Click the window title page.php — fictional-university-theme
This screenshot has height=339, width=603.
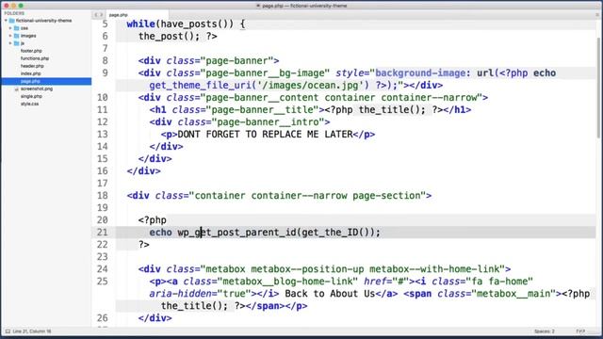click(x=304, y=6)
